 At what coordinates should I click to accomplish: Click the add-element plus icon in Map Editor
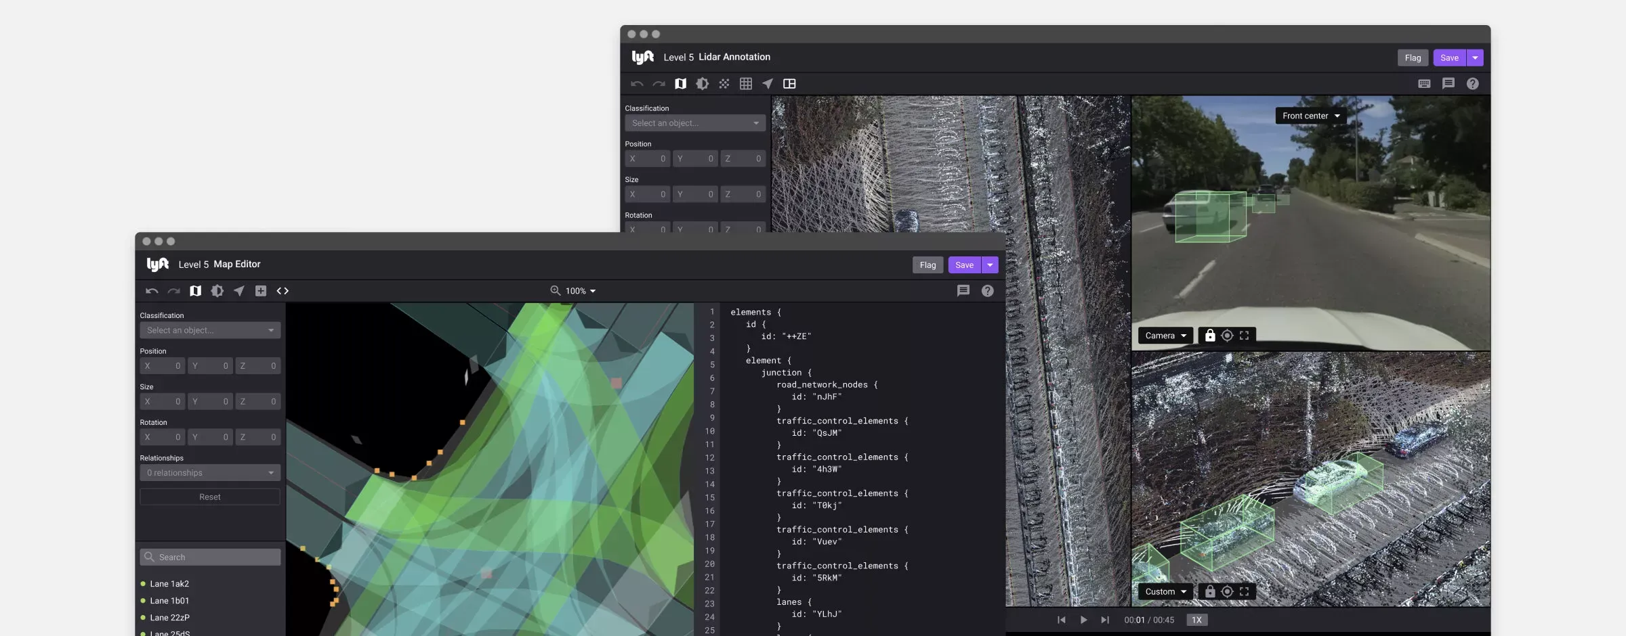coord(261,291)
